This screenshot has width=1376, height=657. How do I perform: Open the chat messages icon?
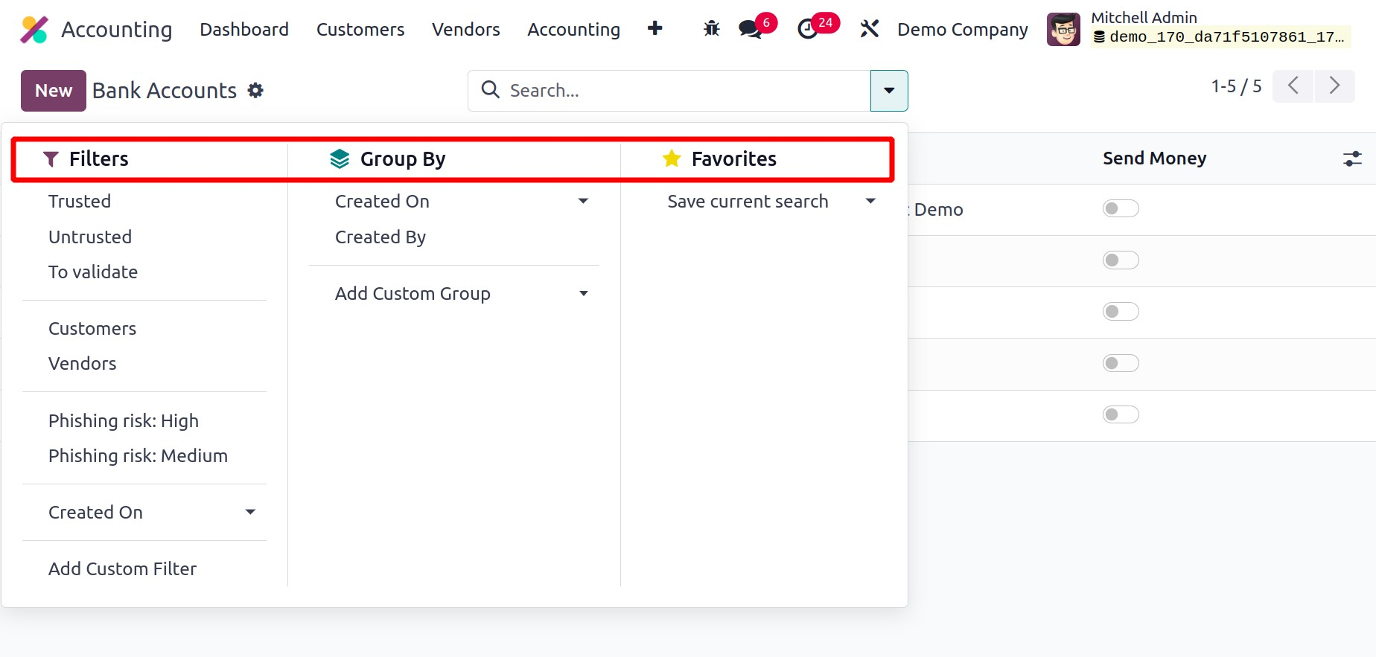pos(750,30)
